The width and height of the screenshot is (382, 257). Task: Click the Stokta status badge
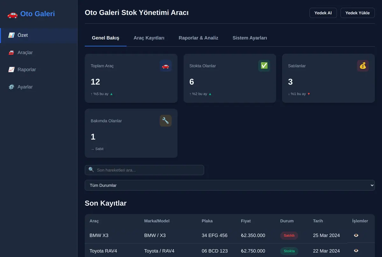(x=289, y=251)
